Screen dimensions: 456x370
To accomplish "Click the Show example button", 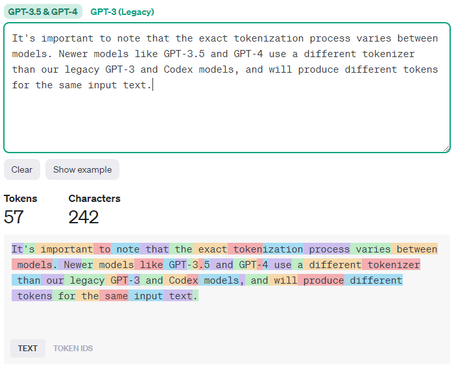I will 82,169.
